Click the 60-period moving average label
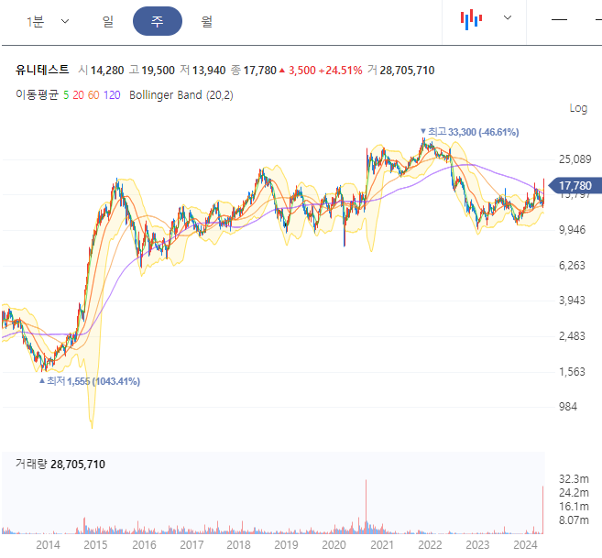The width and height of the screenshot is (602, 558). pyautogui.click(x=93, y=95)
